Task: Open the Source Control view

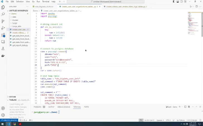Action: pos(3,21)
